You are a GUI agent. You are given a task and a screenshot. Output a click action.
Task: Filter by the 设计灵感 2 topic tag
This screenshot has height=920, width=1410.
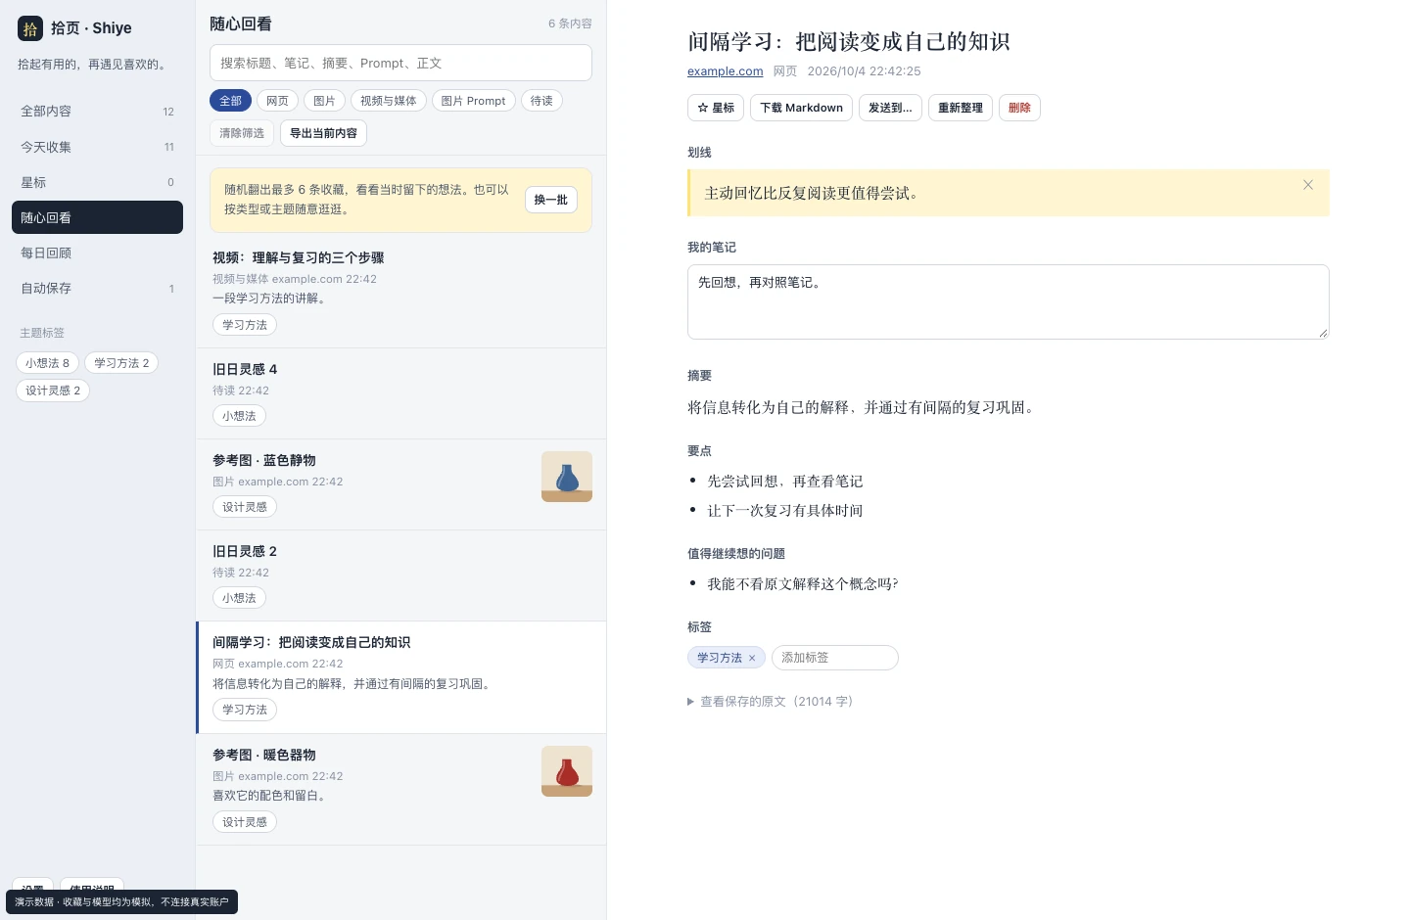(x=53, y=391)
